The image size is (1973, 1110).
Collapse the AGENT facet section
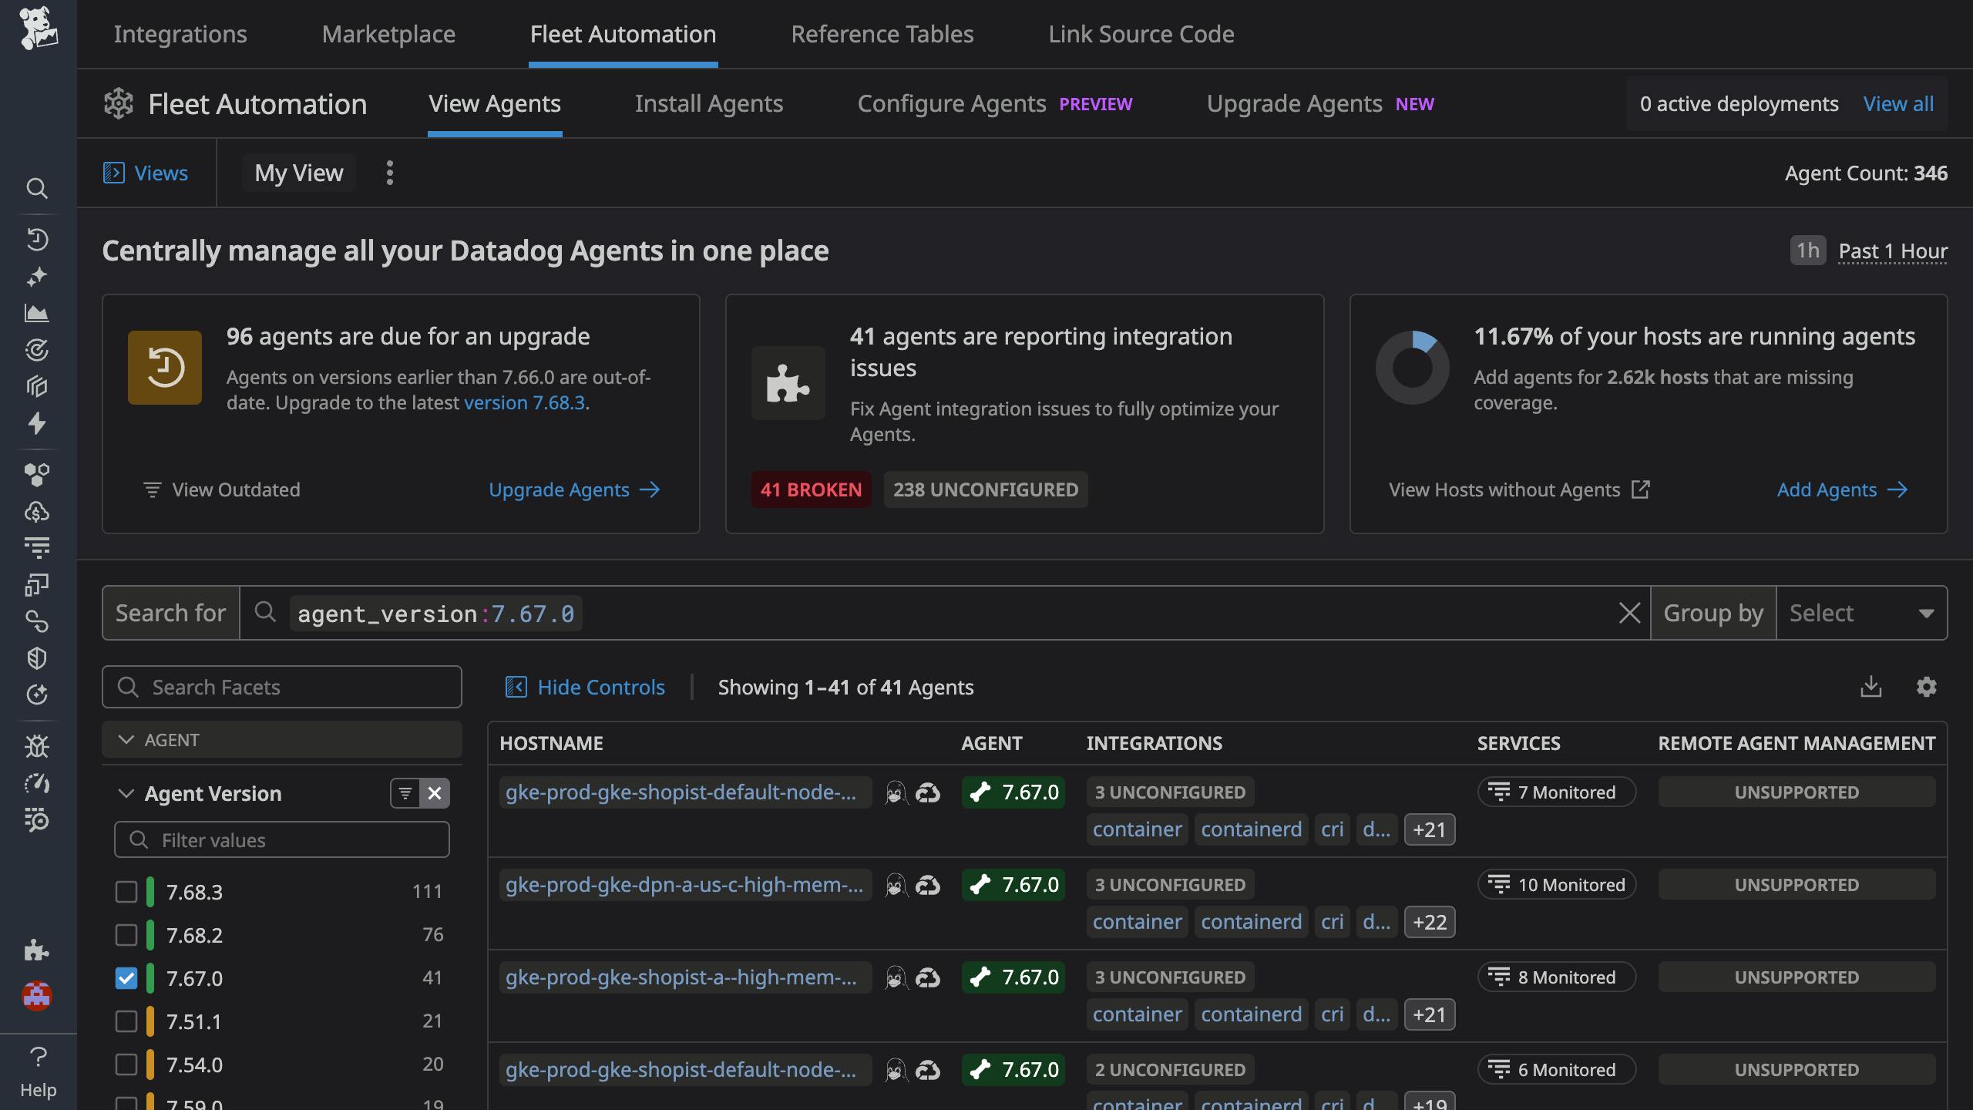(x=127, y=739)
